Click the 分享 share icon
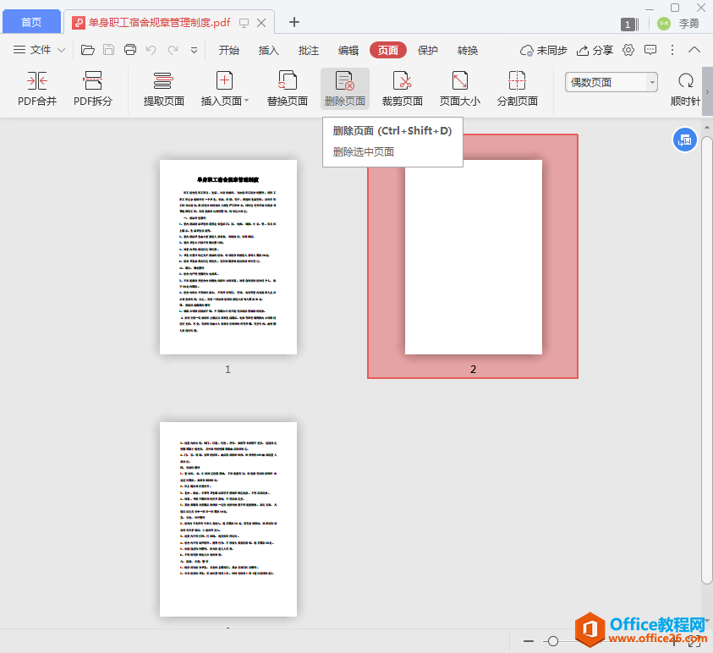The width and height of the screenshot is (713, 653). 583,51
